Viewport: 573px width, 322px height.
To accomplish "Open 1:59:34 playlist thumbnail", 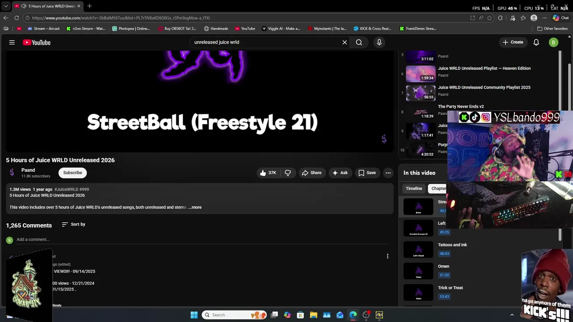I will [420, 74].
